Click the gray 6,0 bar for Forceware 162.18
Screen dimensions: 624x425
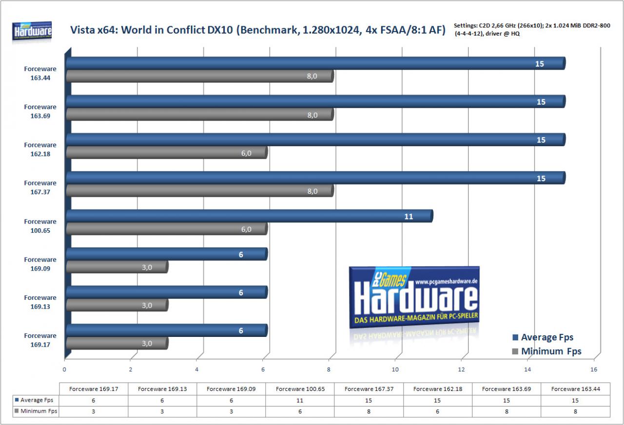pos(167,152)
